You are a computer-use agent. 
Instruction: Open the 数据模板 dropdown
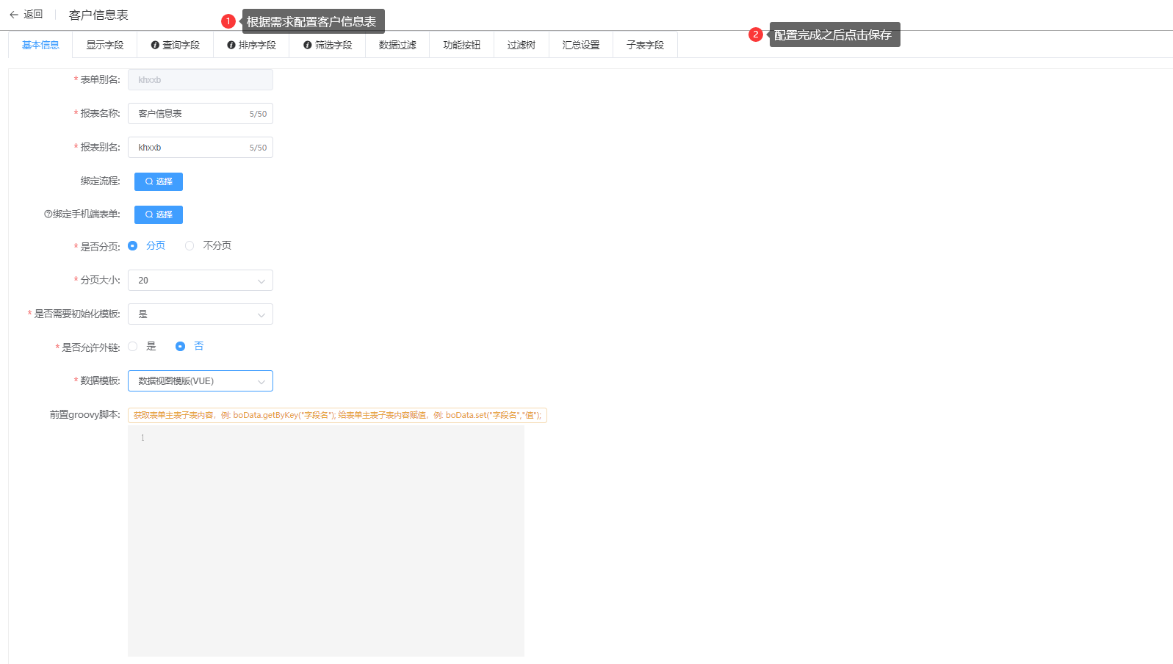pyautogui.click(x=201, y=381)
